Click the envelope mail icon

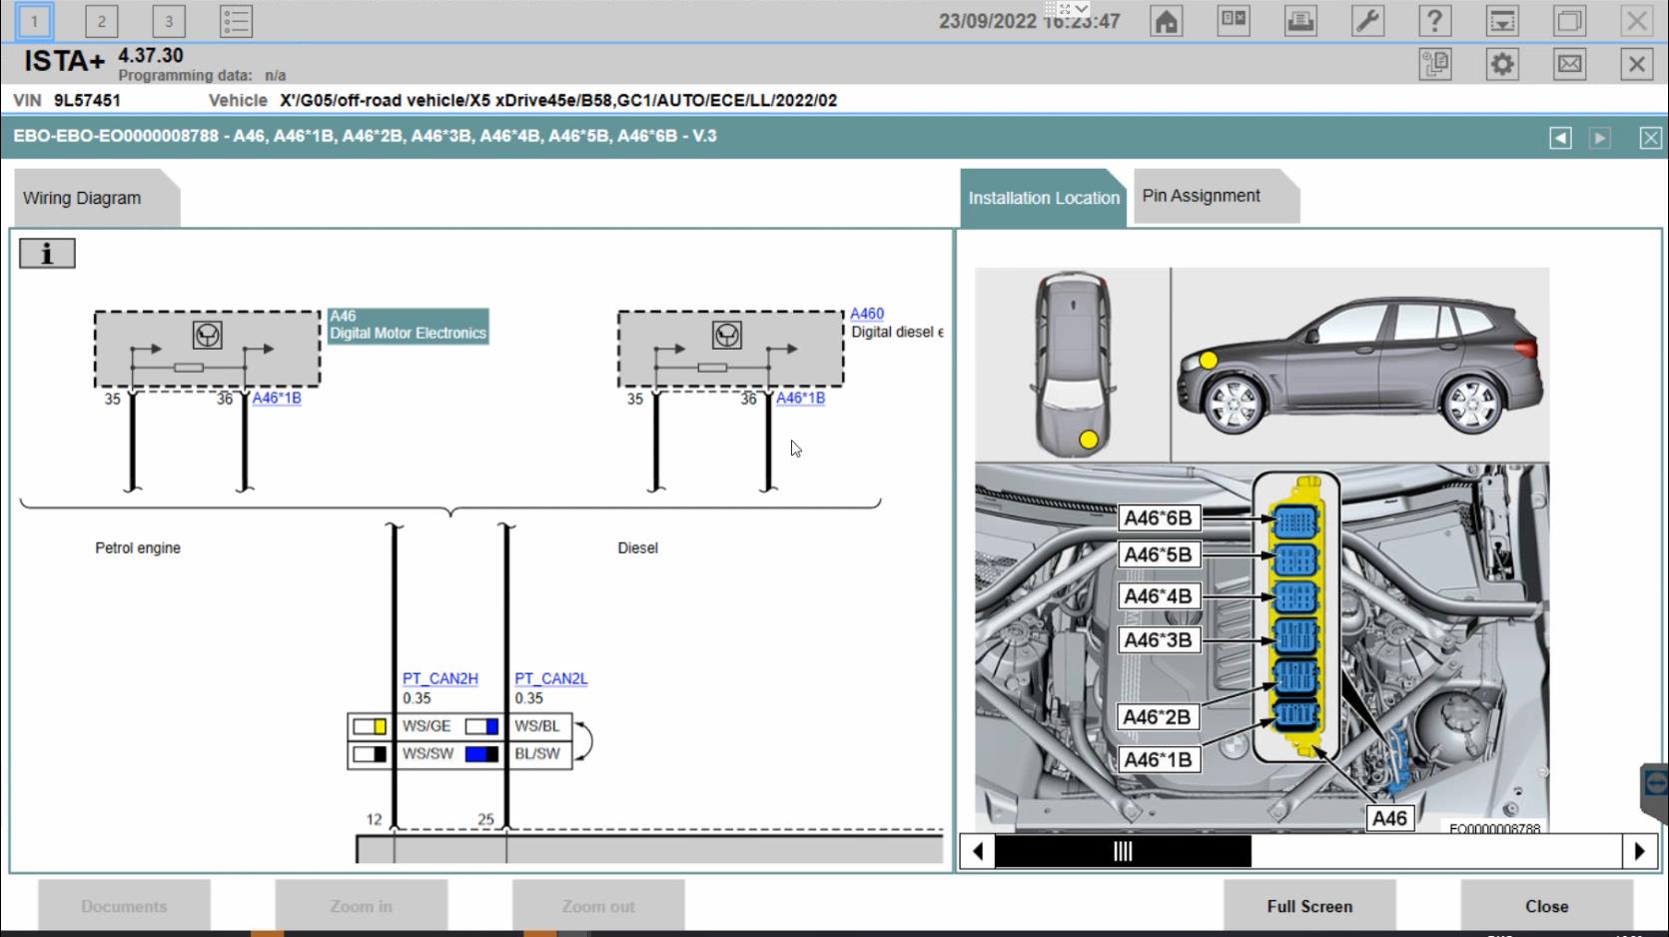click(1569, 65)
